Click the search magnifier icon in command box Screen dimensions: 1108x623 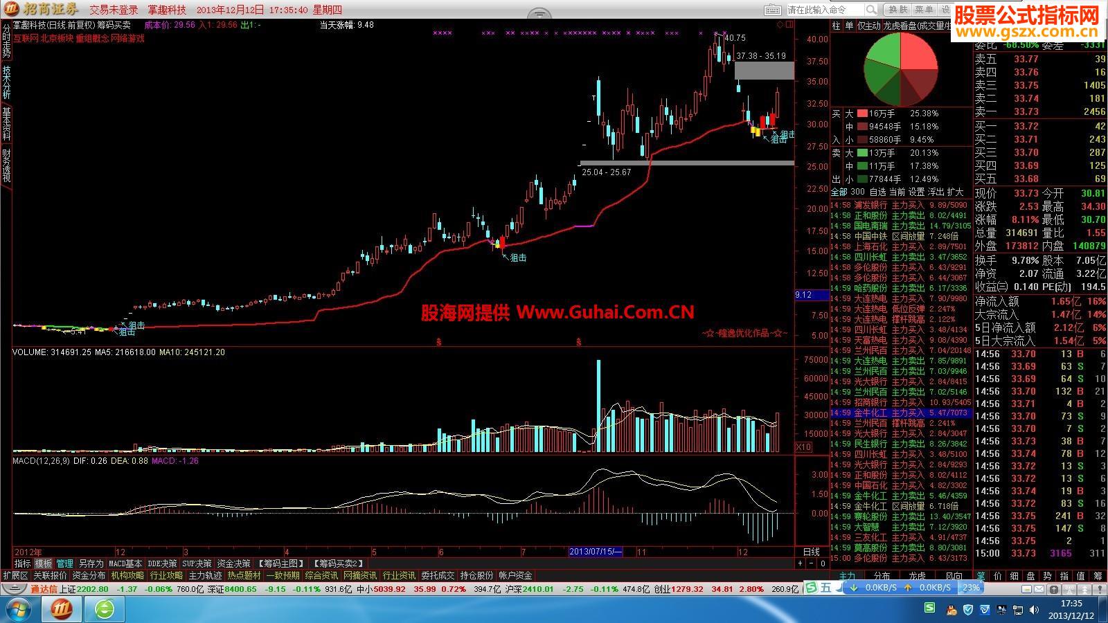pos(871,10)
